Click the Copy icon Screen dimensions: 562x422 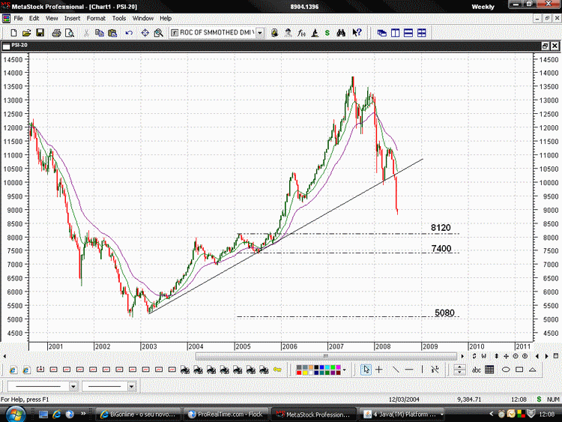point(99,33)
